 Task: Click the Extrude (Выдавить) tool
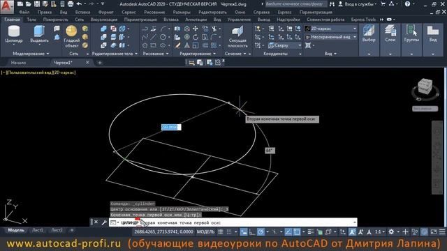click(39, 34)
